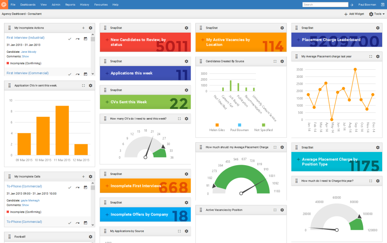The width and height of the screenshot is (387, 243).
Task: Click the logout icon beside Paul Bowman
Action: pos(382,4)
